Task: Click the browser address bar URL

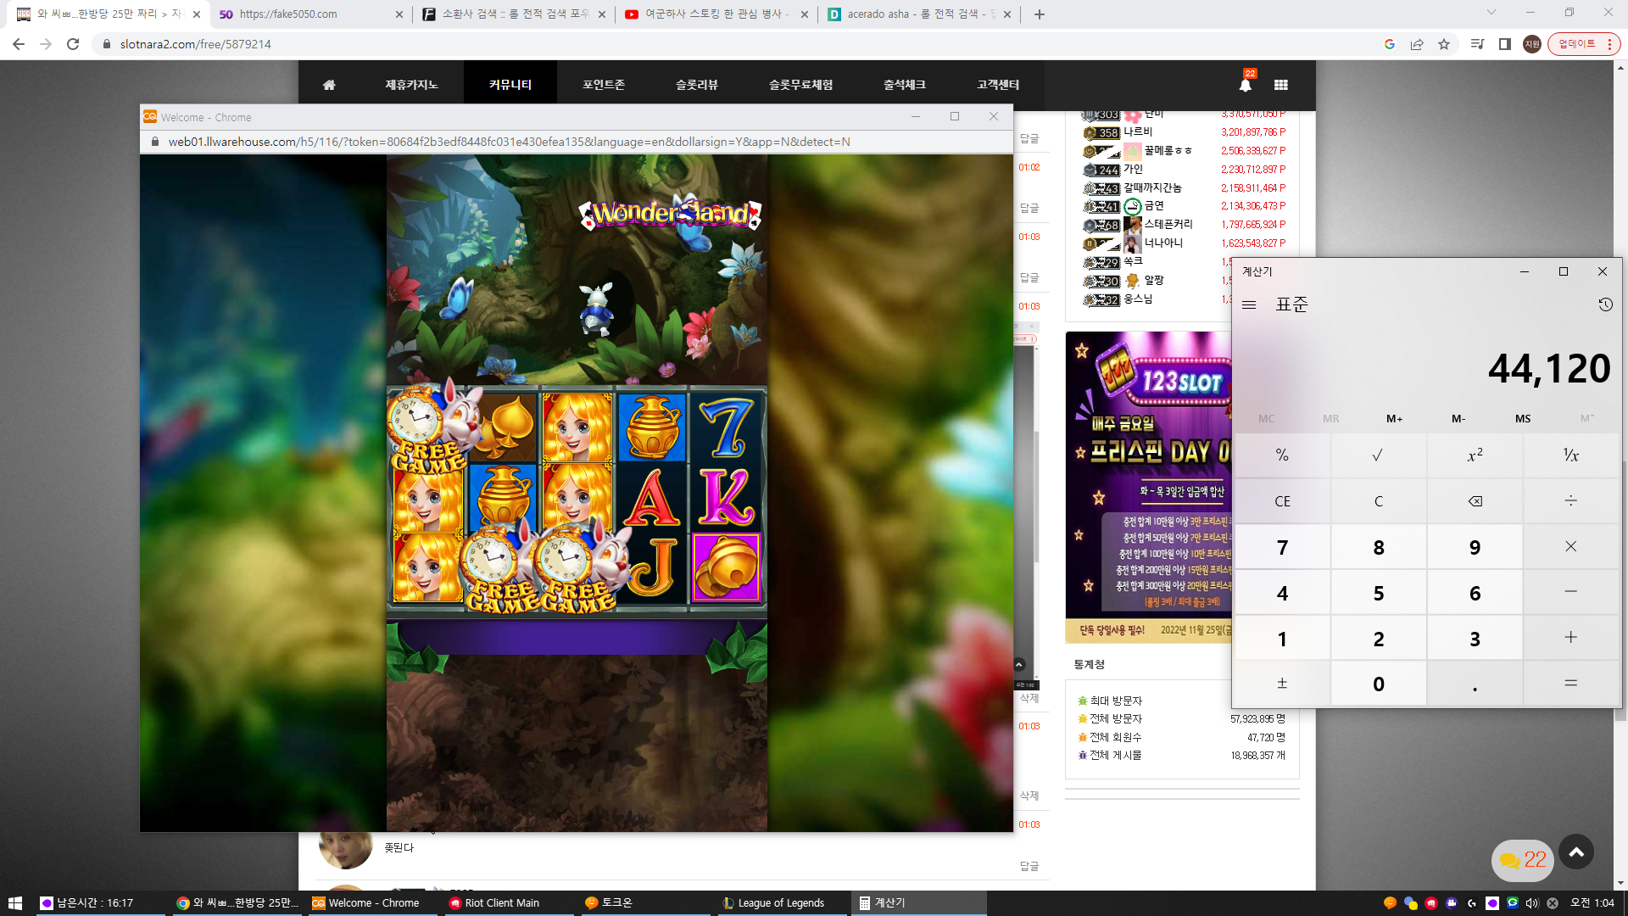Action: [x=195, y=44]
